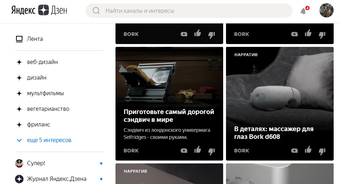
Task: Open the notifications bell with 4 badge
Action: coord(304,10)
